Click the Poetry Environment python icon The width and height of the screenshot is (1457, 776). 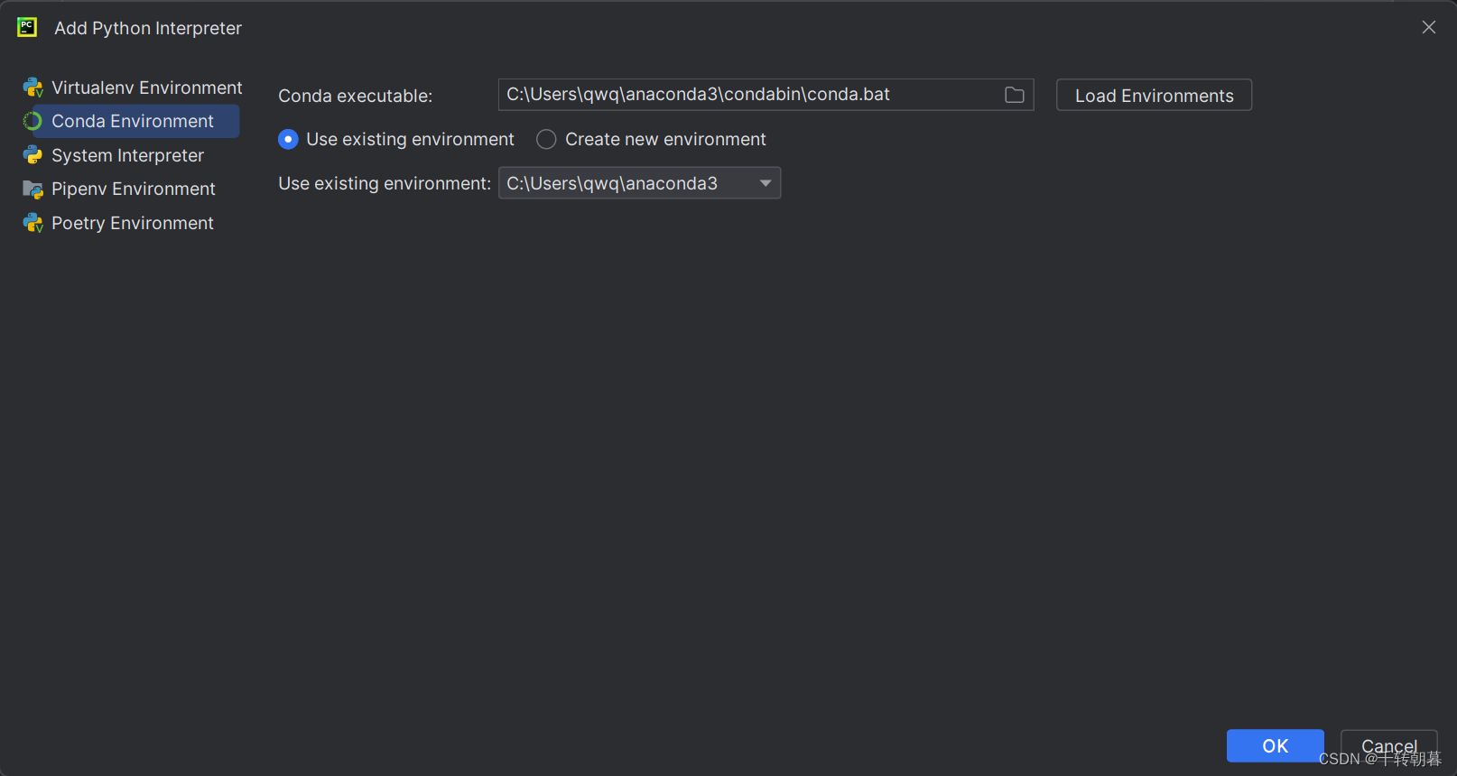click(x=33, y=223)
